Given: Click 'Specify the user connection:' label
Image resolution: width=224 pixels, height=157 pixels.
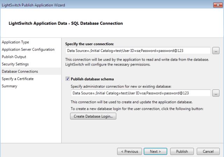Looking at the screenshot, I should pyautogui.click(x=90, y=44).
